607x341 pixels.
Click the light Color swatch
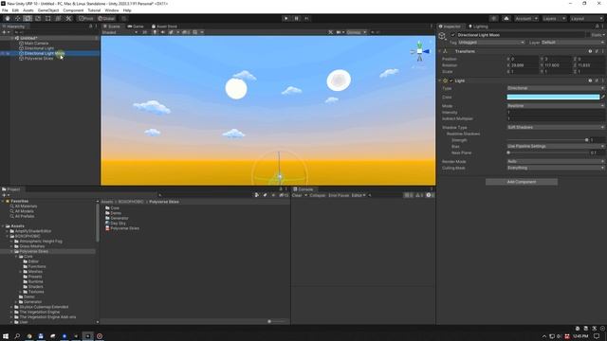pyautogui.click(x=553, y=97)
